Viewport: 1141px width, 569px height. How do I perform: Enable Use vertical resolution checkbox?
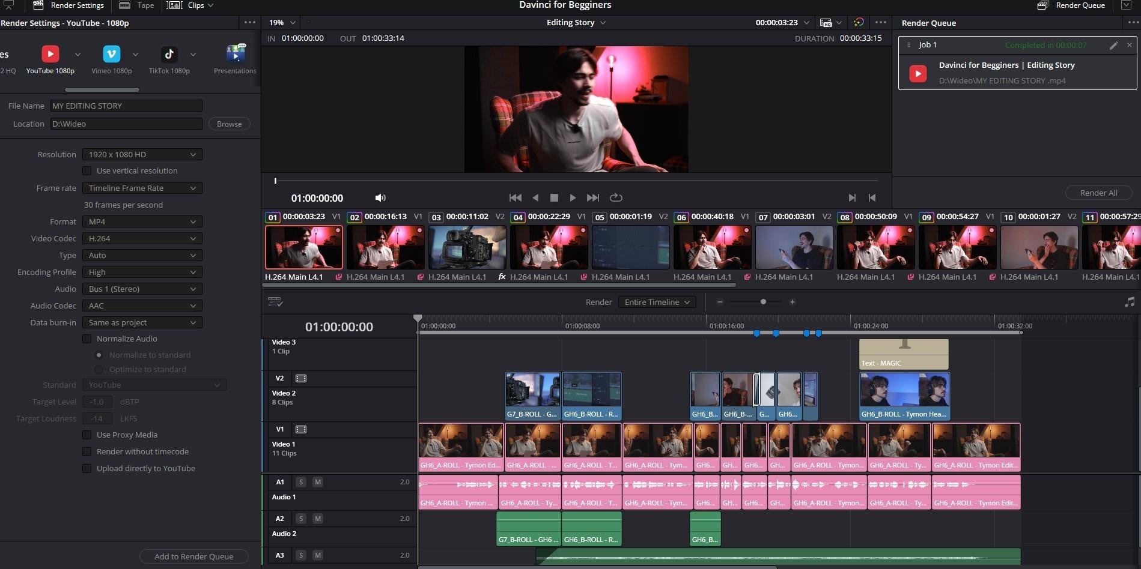pos(87,170)
